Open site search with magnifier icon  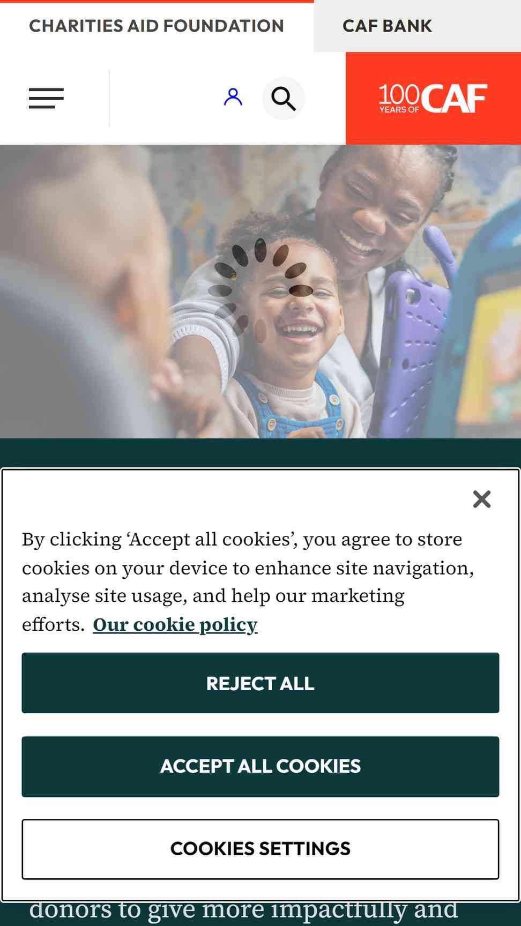coord(284,99)
